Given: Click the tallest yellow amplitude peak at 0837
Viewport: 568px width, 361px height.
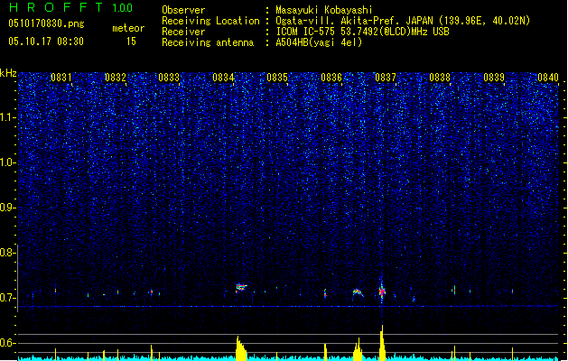Looking at the screenshot, I should (382, 343).
